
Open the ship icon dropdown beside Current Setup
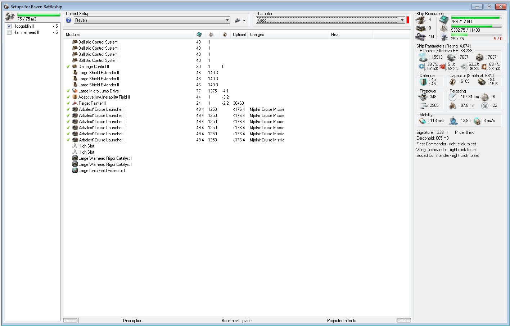click(240, 21)
